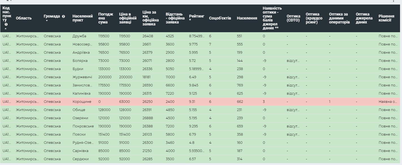This screenshot has width=402, height=165.
Task: Click the "Наявна о…" decision cell for Корощине
Action: [x=388, y=101]
